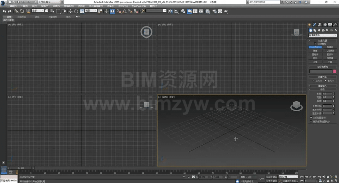Open the 视图 reference coordinate dropdown
339x183 pixels.
[91, 11]
